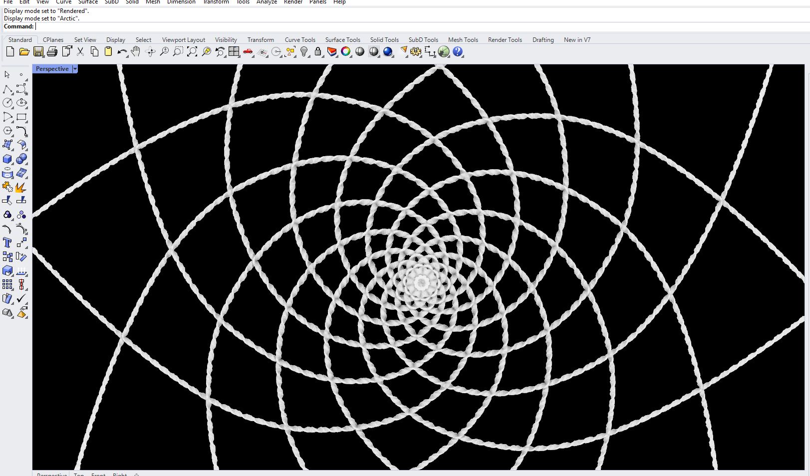This screenshot has width=810, height=476.
Task: Open the Perspective viewport dropdown arrow
Action: [x=75, y=69]
